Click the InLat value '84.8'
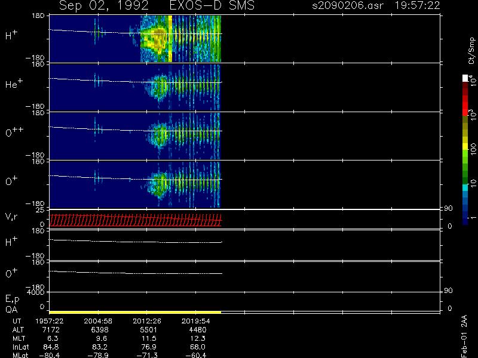The width and height of the screenshot is (478, 358). 51,347
